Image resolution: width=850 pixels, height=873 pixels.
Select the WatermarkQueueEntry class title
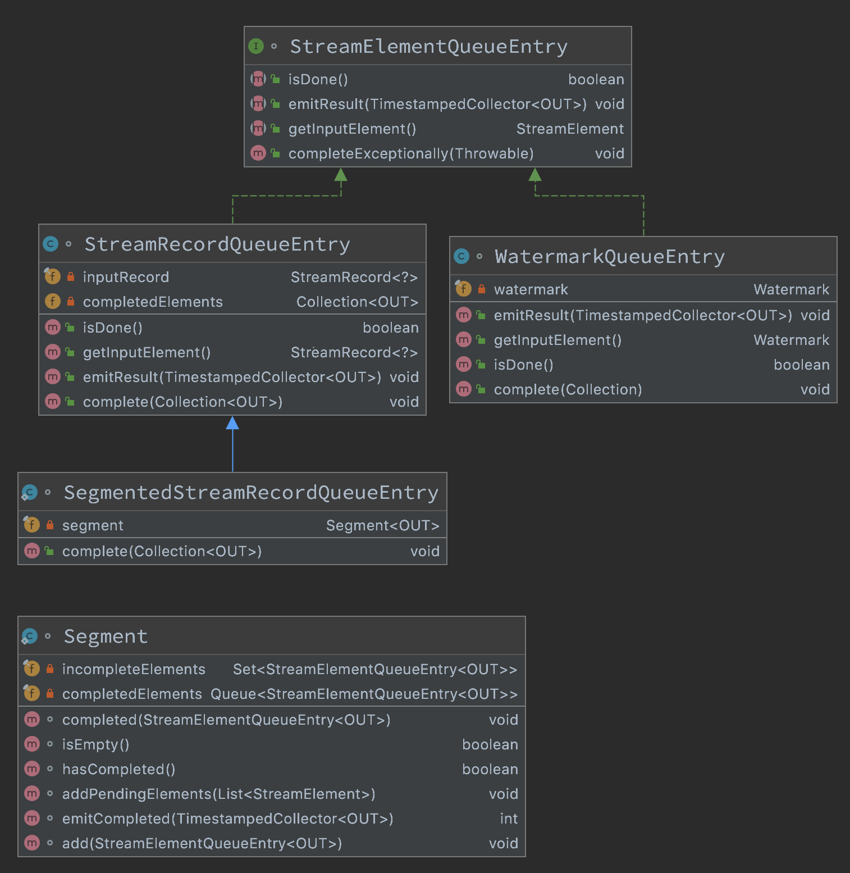610,257
